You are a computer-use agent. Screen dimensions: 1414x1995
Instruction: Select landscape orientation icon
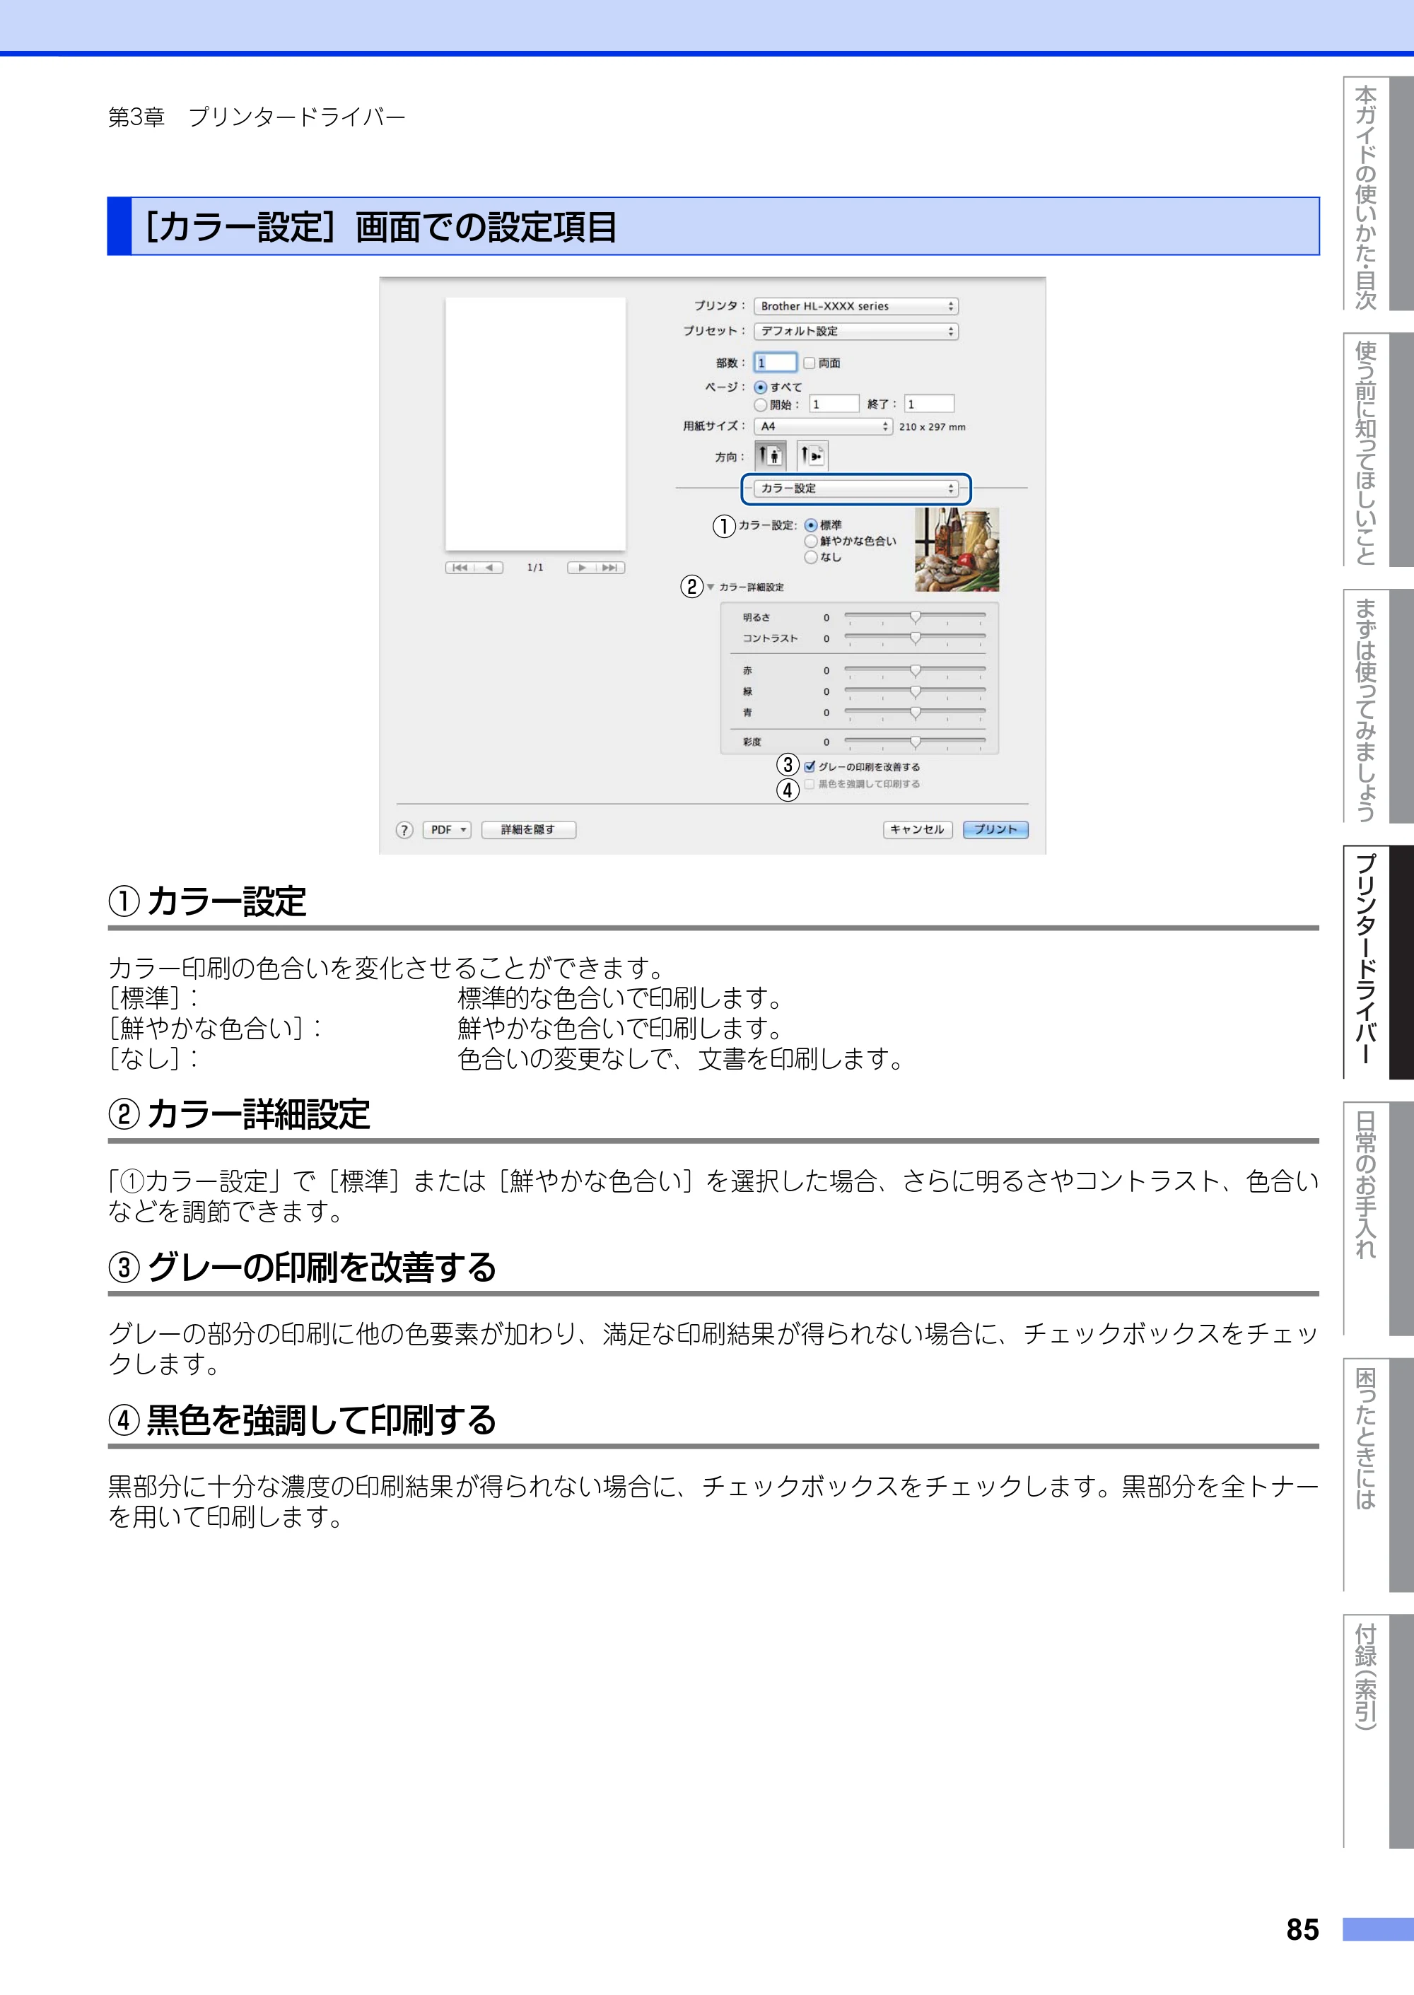pyautogui.click(x=812, y=455)
